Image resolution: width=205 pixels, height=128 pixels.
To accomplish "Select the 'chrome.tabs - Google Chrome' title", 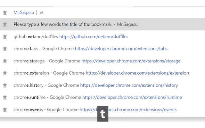I will coord(44,49).
